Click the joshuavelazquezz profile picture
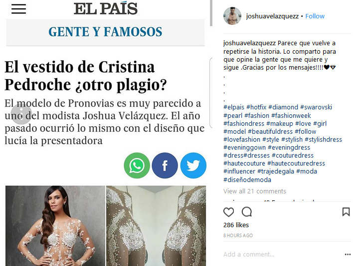353x266 pixels. 232,16
